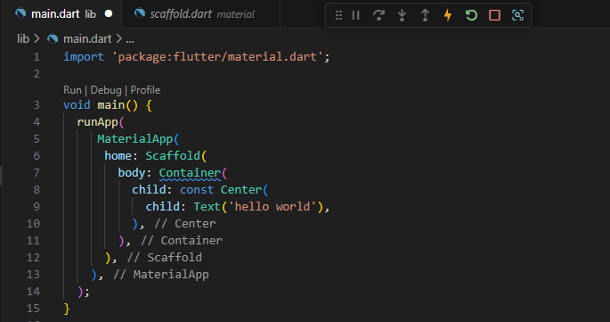The width and height of the screenshot is (610, 322).
Task: Click the Step Over debug icon
Action: click(x=378, y=15)
